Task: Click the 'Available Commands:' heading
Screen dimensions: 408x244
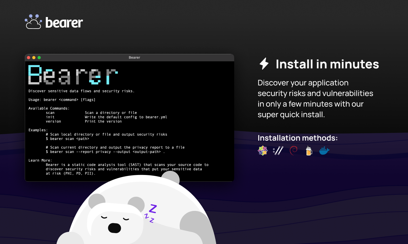Action: coord(49,109)
